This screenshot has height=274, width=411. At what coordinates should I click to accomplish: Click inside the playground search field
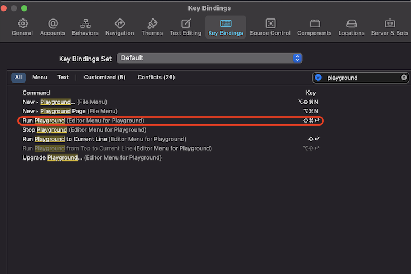click(x=362, y=78)
